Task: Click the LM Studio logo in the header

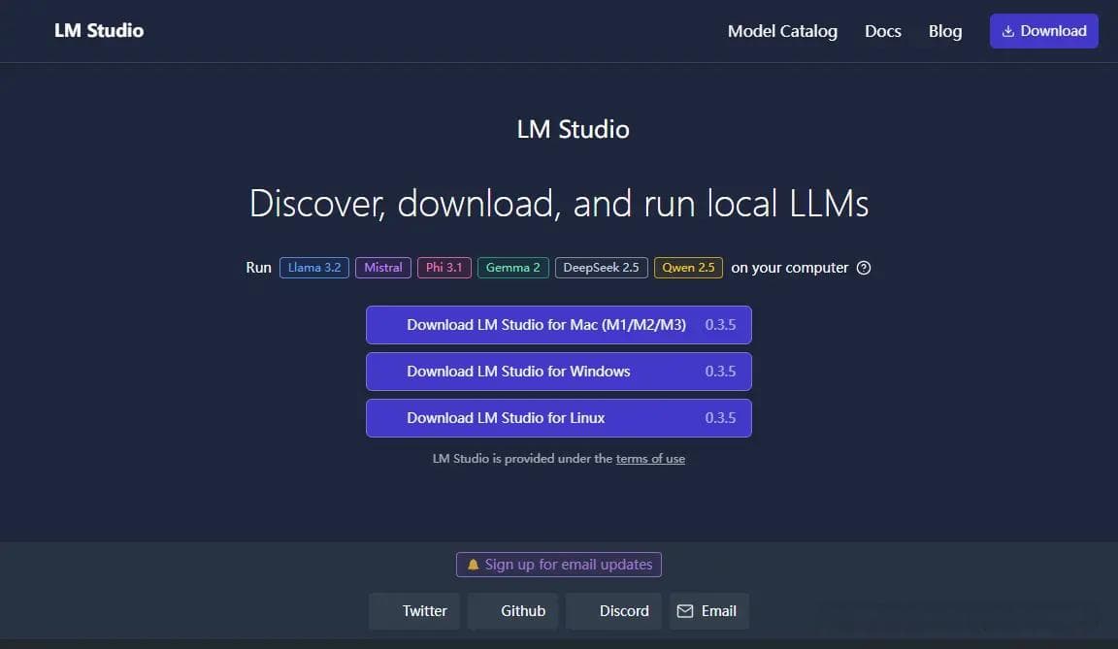Action: [99, 31]
